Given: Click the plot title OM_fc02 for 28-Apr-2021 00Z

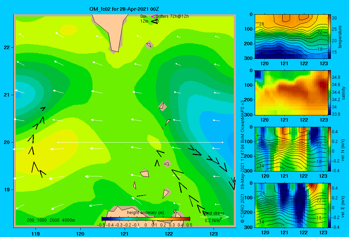Looking at the screenshot, I should point(124,9).
